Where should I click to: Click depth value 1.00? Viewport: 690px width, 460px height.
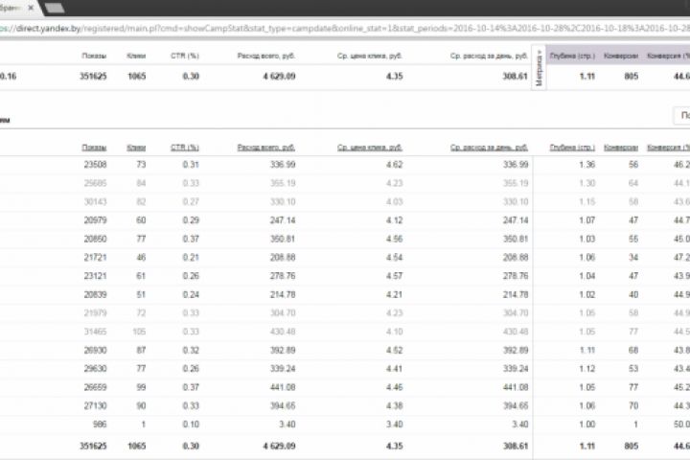(587, 425)
